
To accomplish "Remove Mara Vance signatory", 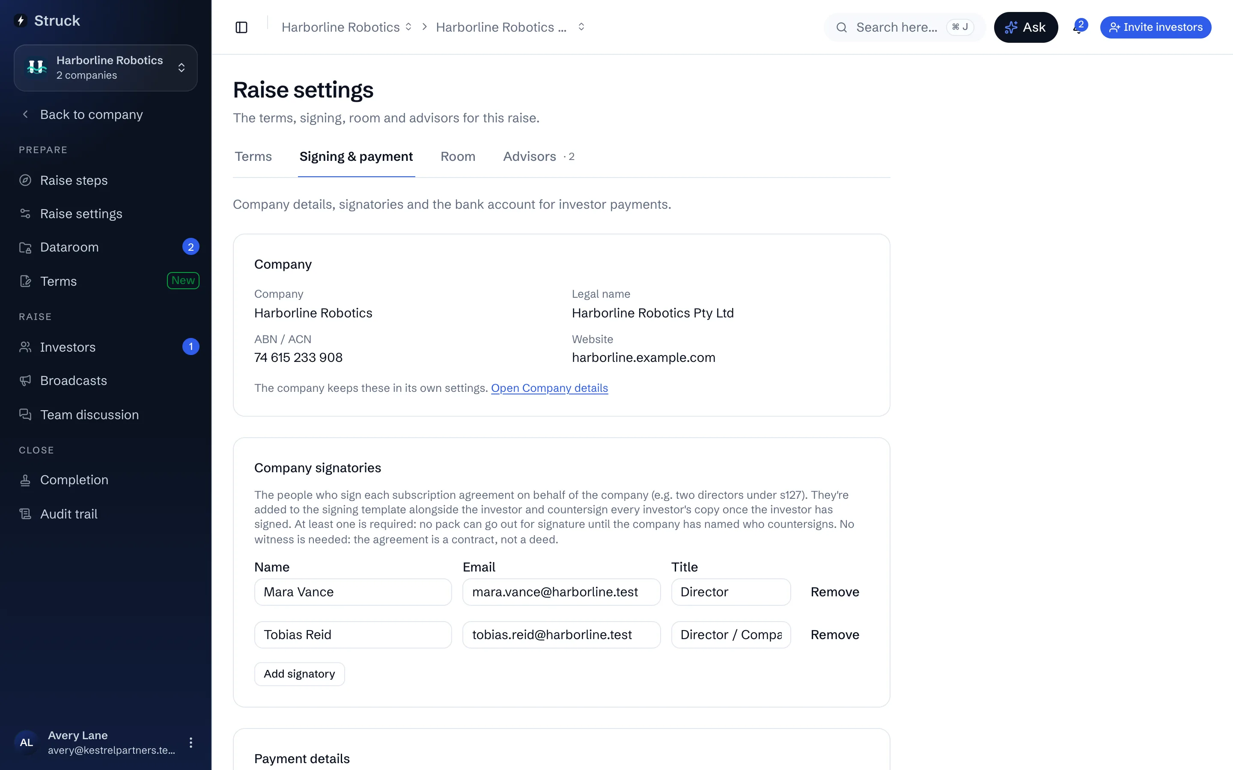I will click(834, 592).
